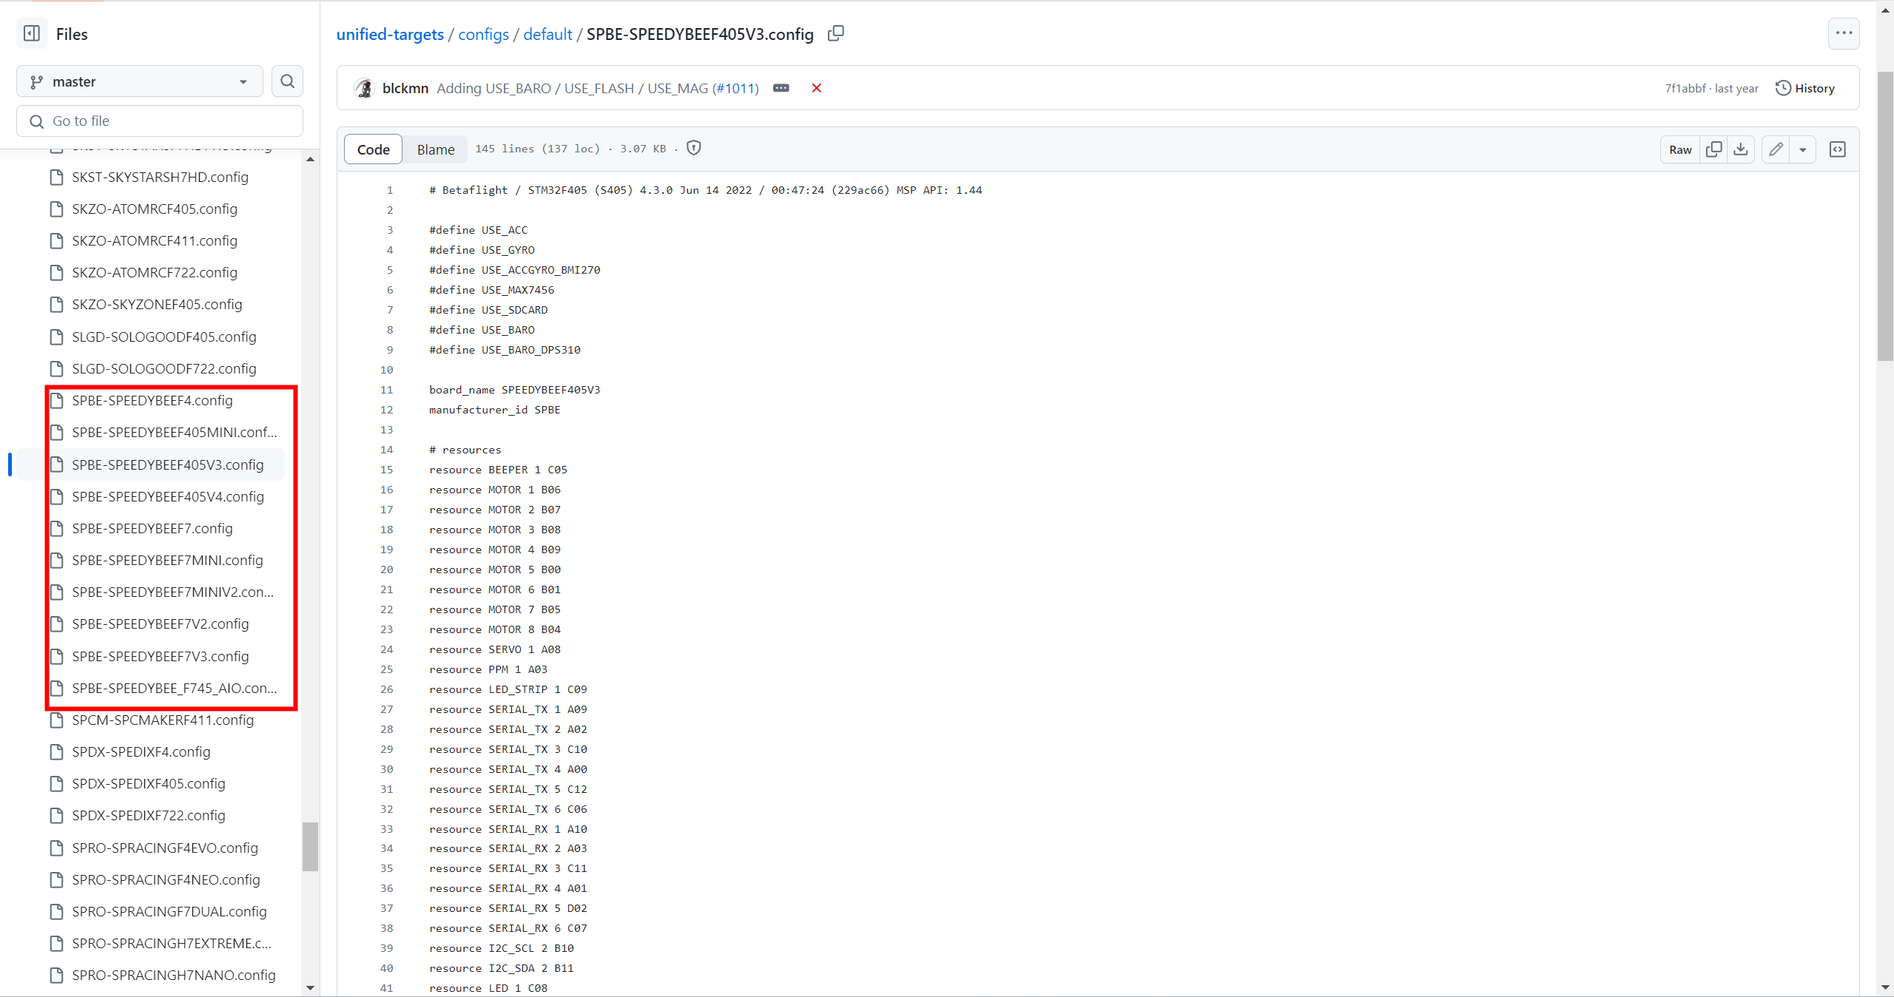This screenshot has width=1894, height=997.
Task: Open SPBE-SPEEDYBEEF7V2.config file
Action: click(161, 623)
